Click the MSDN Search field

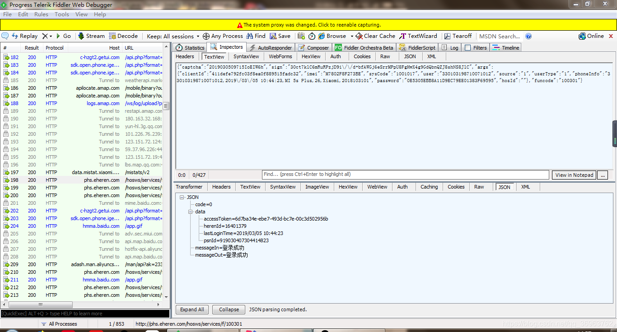click(x=500, y=36)
